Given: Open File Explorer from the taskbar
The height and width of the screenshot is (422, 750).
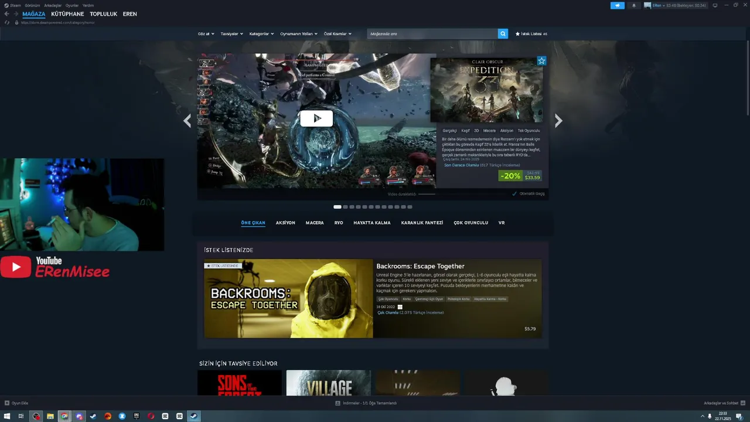Looking at the screenshot, I should coord(50,416).
